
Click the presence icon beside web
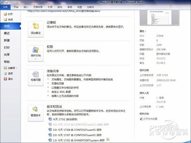click(x=157, y=106)
